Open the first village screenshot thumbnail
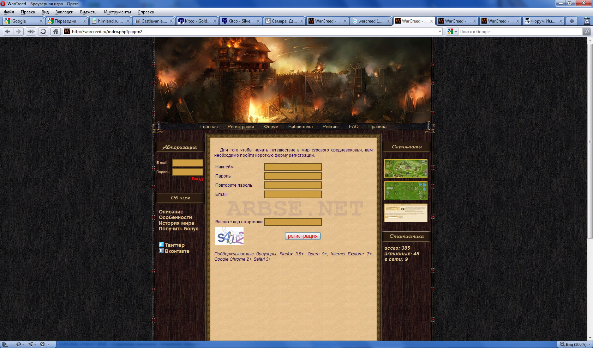 406,168
